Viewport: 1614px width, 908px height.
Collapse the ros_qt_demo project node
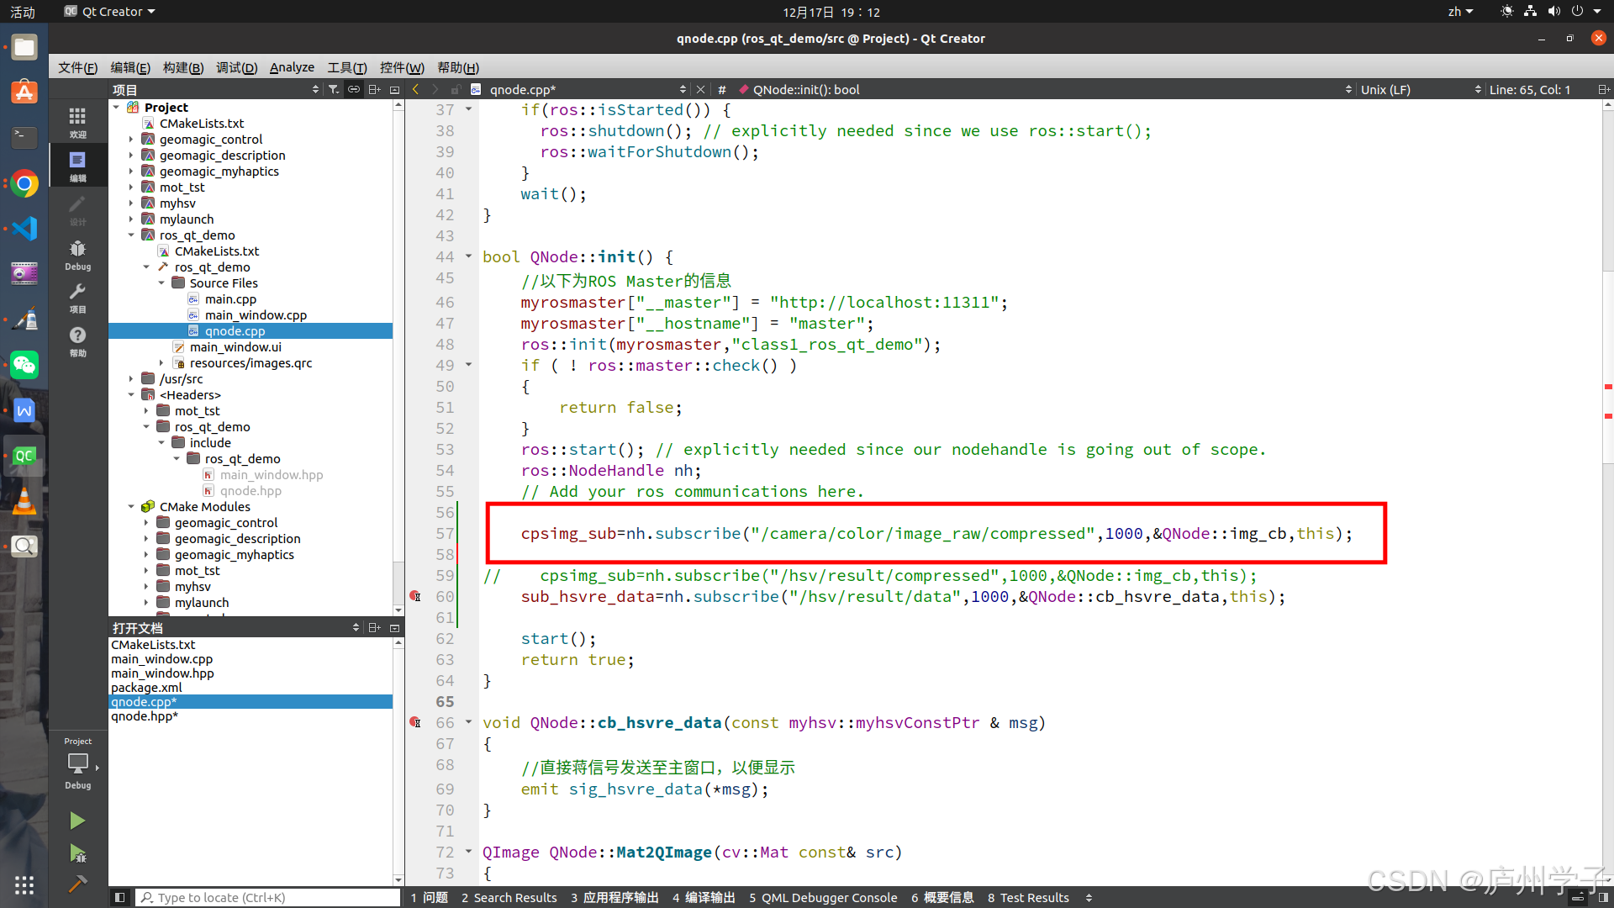coord(131,235)
